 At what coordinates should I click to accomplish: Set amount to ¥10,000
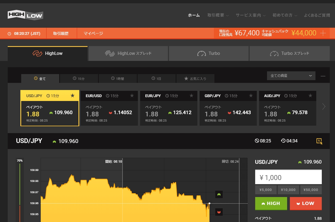[x=288, y=190]
